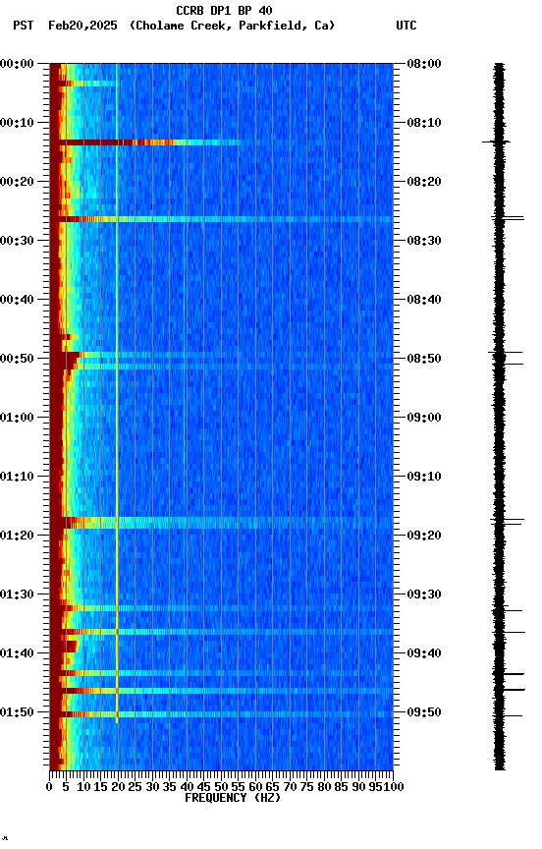Click the '08:20' UTC time label

tap(424, 182)
